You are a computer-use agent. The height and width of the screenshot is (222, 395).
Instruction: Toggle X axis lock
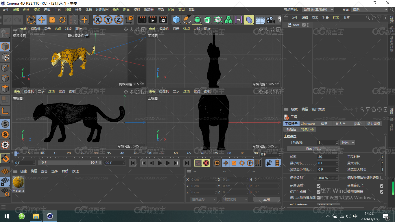click(x=98, y=20)
